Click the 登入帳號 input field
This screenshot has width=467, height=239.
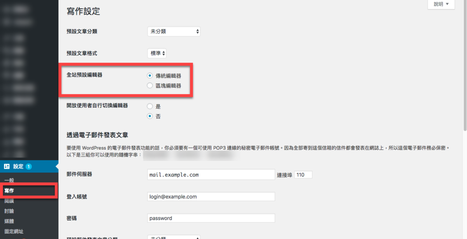[x=211, y=197]
